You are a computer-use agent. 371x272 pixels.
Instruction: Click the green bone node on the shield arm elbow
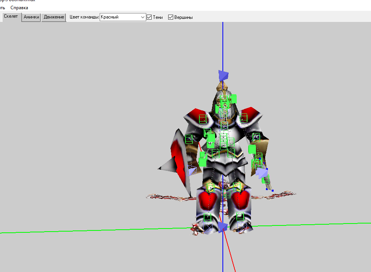[189, 139]
